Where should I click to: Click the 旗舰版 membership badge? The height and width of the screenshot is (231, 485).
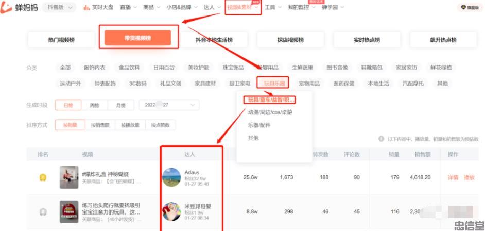(x=470, y=7)
